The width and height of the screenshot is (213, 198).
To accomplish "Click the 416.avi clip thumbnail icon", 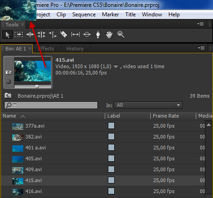I will (18, 192).
